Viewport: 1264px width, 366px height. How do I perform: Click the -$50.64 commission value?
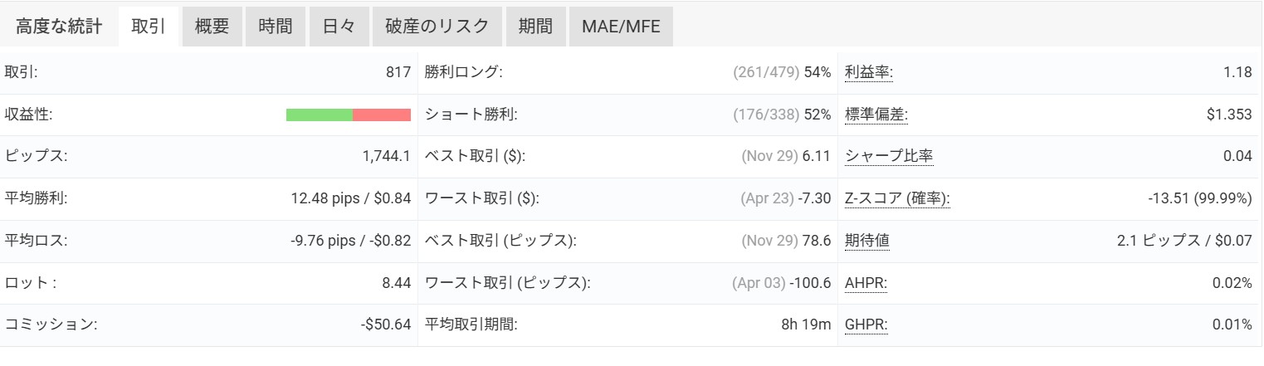pos(386,325)
